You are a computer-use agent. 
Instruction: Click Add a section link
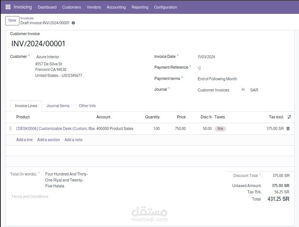point(49,140)
